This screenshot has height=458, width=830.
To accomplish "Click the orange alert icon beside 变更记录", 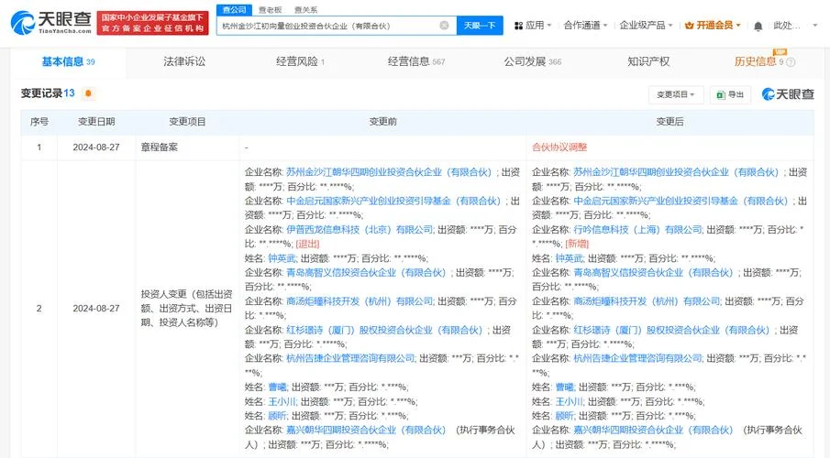I will 88,93.
